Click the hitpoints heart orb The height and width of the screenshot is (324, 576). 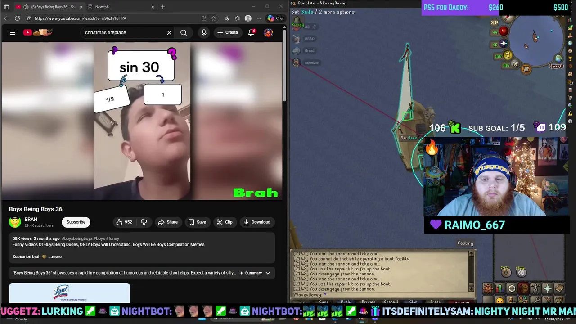coord(504,31)
